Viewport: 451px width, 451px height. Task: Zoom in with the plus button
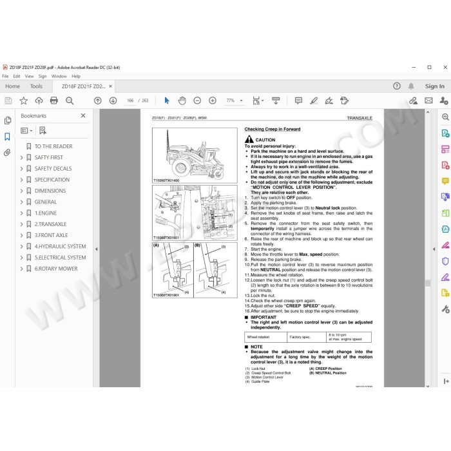213,101
